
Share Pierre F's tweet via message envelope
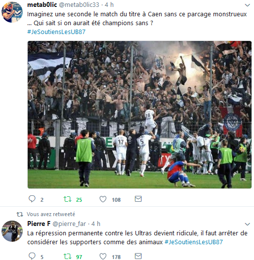[138, 256]
